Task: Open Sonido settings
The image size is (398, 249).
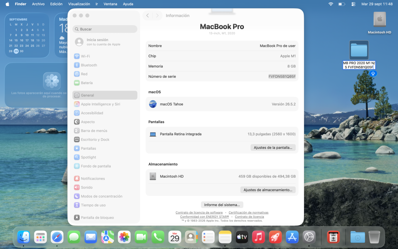Action: tap(105, 188)
